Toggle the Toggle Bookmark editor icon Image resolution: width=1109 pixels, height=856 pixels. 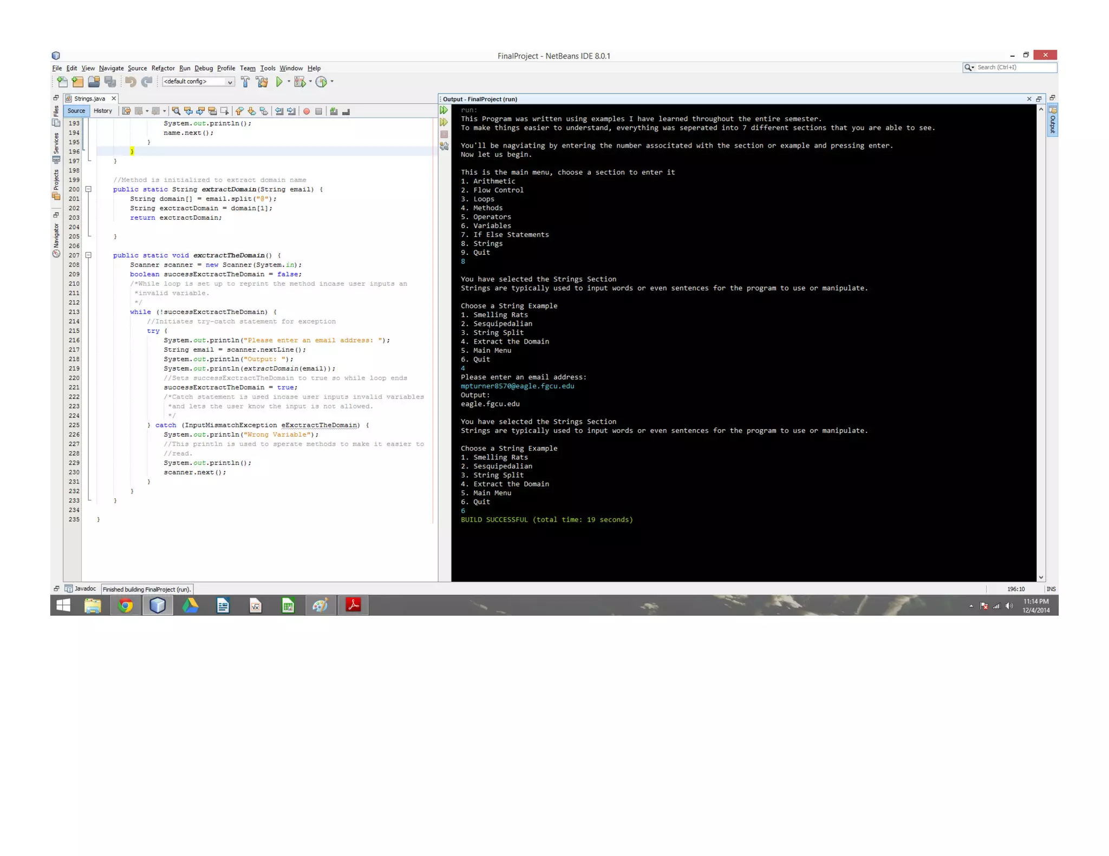pos(264,111)
